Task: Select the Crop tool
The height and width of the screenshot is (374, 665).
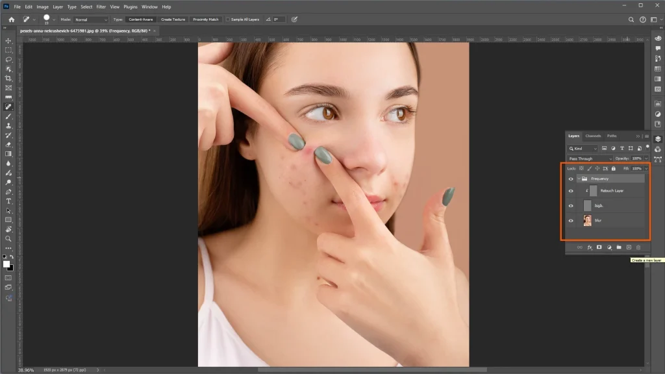Action: click(x=8, y=79)
